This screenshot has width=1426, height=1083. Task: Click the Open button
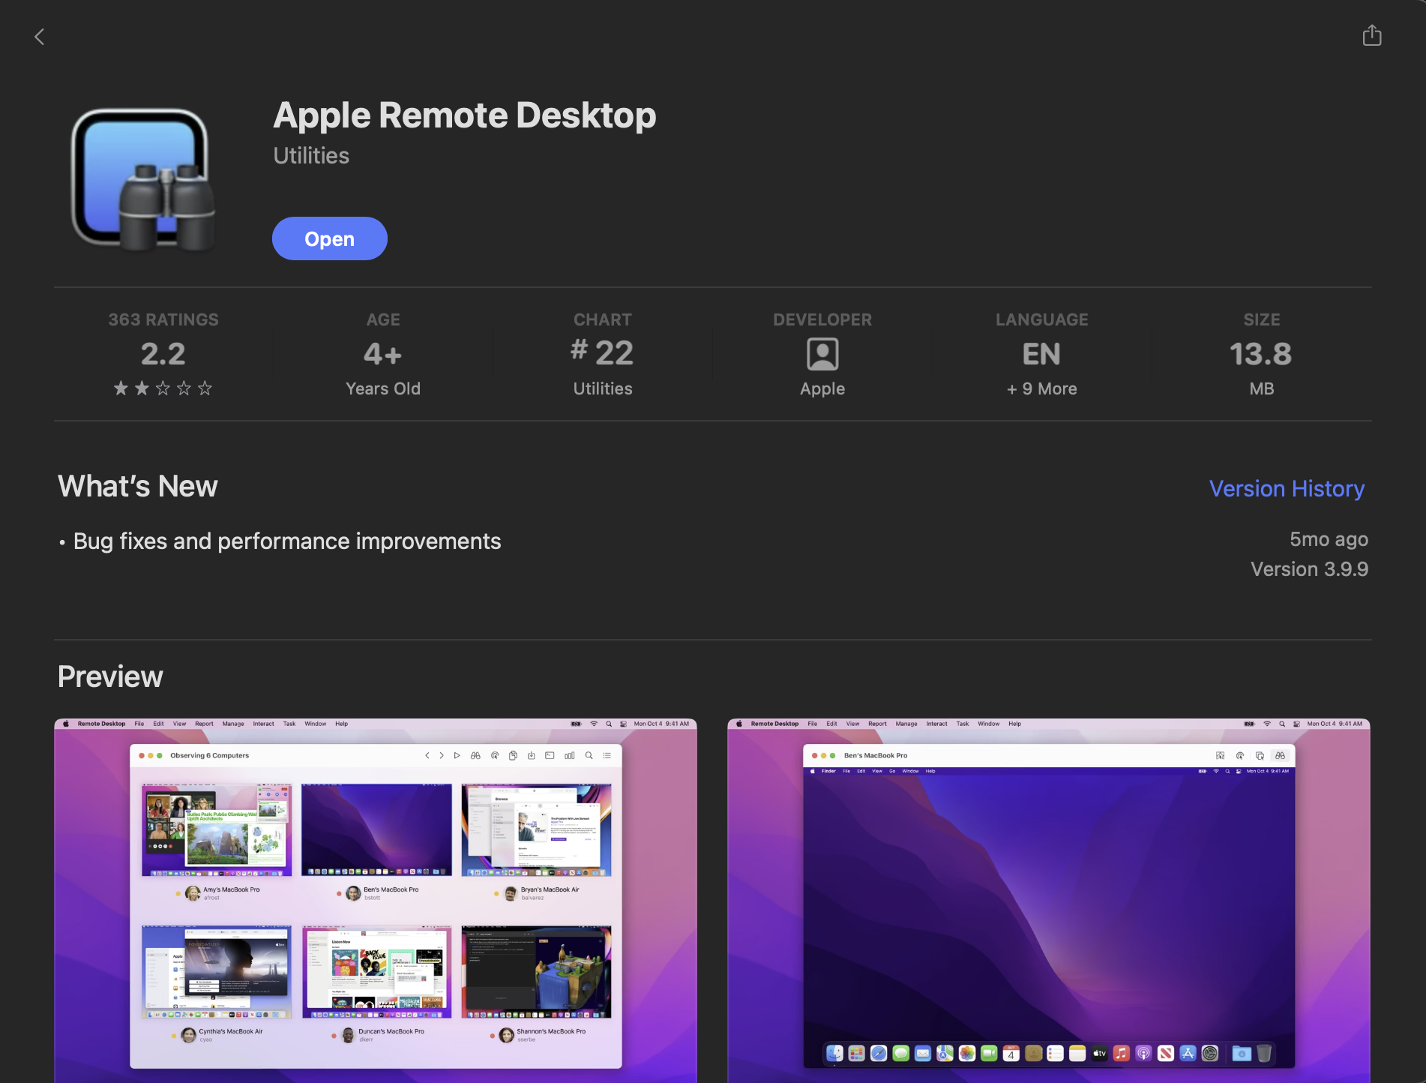pos(330,238)
